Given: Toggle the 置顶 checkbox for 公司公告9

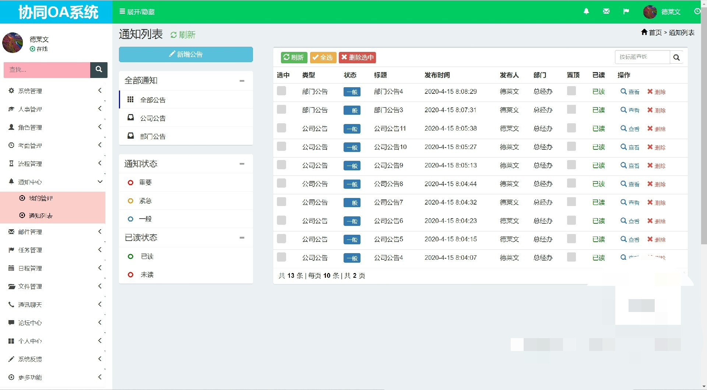Looking at the screenshot, I should 571,165.
